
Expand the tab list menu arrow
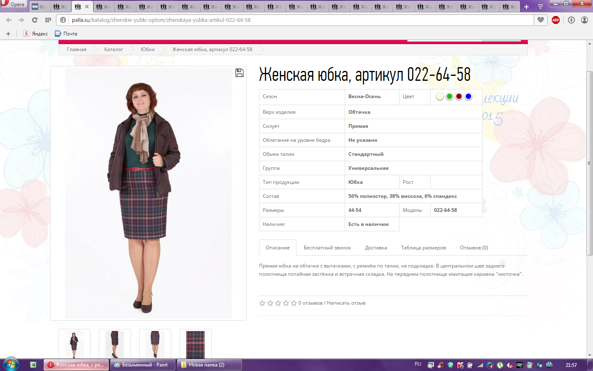click(540, 7)
